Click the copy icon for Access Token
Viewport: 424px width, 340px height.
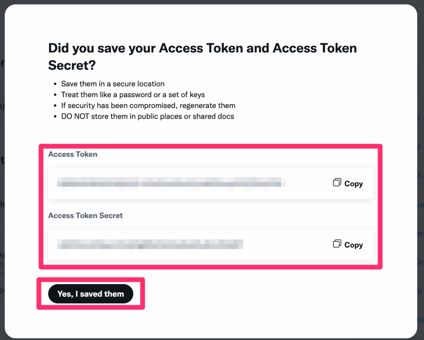click(x=337, y=182)
